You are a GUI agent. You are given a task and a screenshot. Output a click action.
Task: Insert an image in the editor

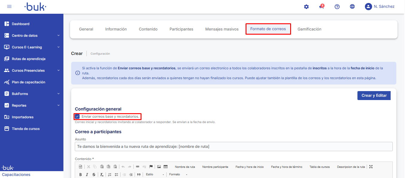tap(159, 167)
